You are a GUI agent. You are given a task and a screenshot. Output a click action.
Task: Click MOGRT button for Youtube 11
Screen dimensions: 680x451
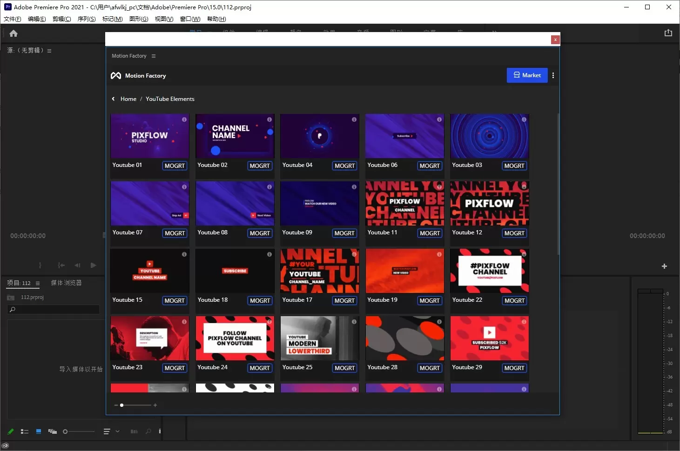430,233
